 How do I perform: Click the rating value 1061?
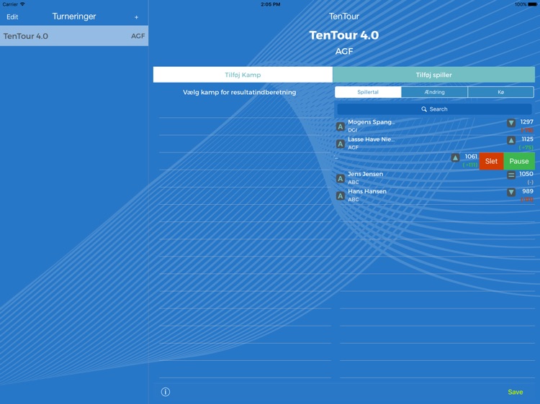point(471,157)
